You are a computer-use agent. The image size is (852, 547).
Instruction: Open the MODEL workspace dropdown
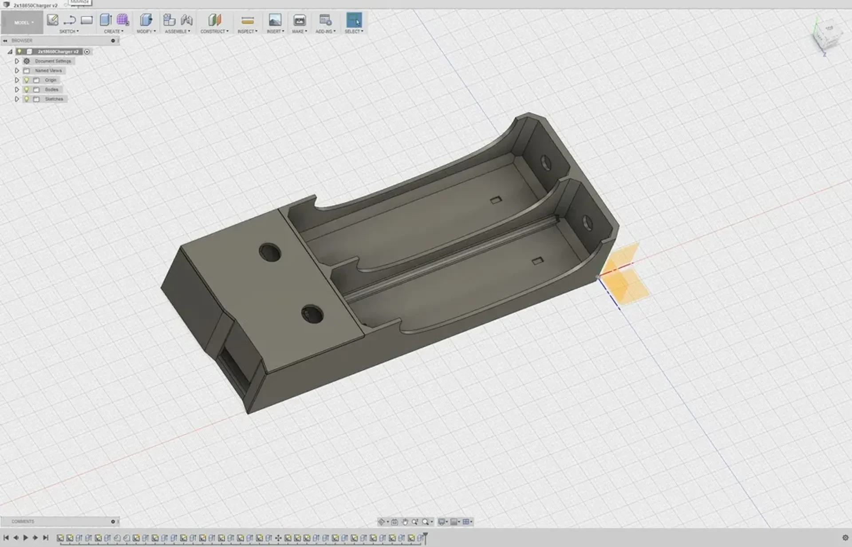[x=22, y=22]
